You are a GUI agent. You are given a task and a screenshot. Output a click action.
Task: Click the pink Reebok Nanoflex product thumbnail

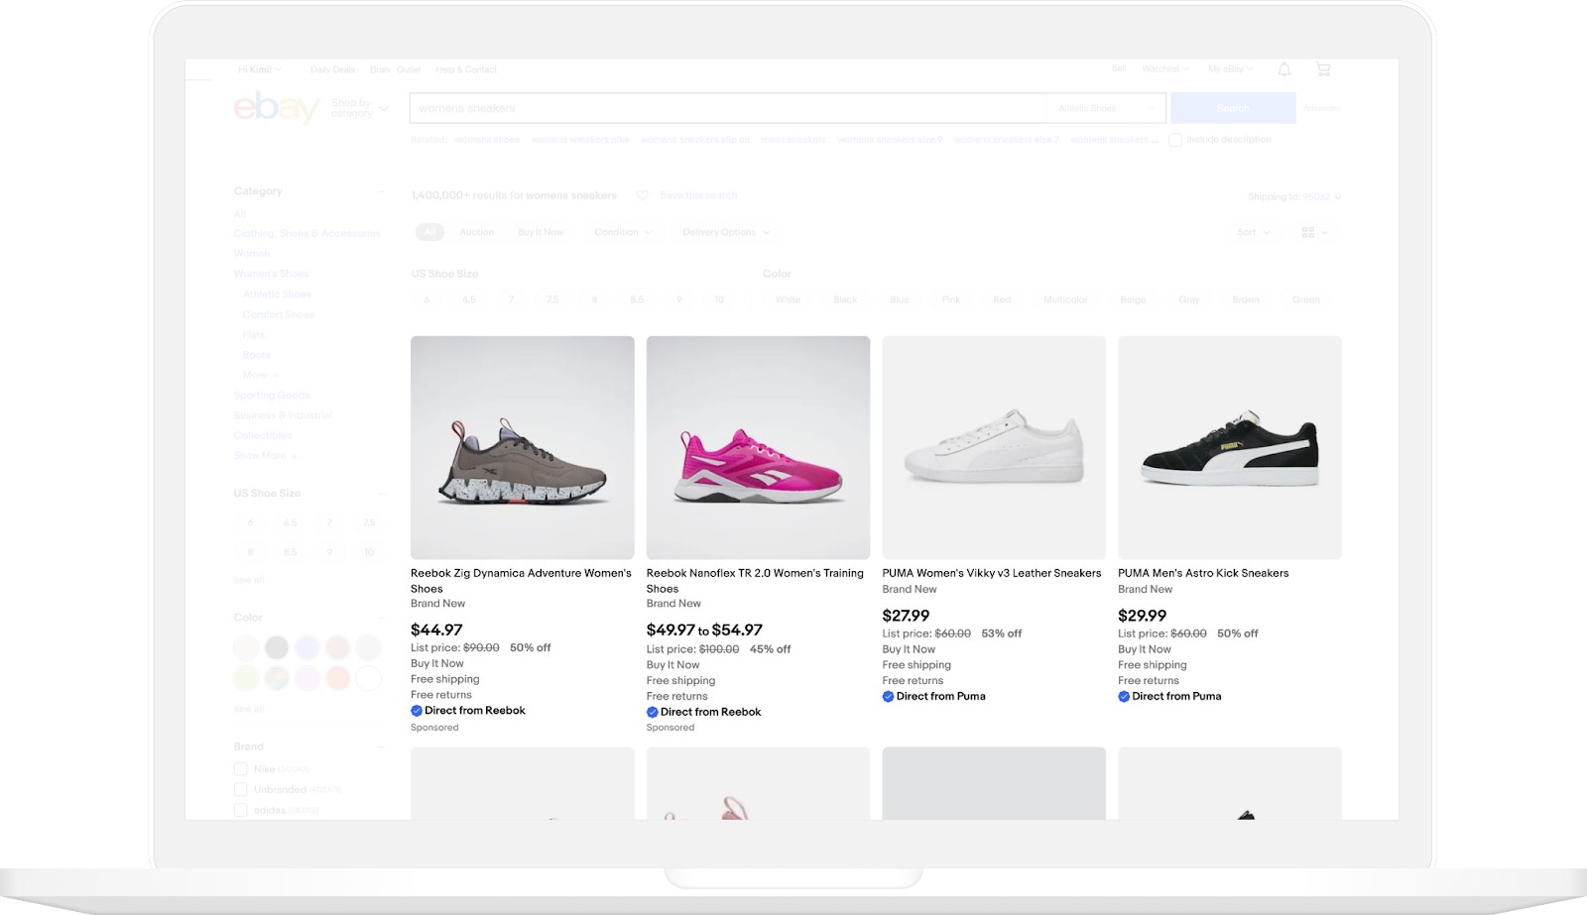pos(758,447)
